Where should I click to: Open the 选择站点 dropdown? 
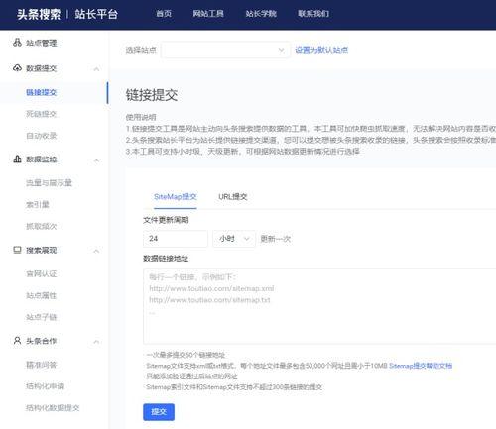[225, 50]
